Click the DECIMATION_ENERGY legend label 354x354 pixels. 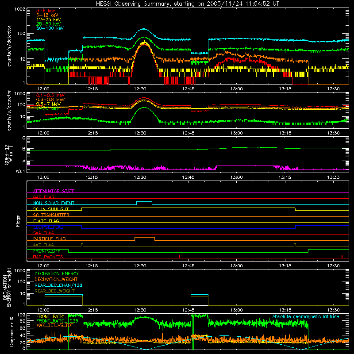point(57,273)
